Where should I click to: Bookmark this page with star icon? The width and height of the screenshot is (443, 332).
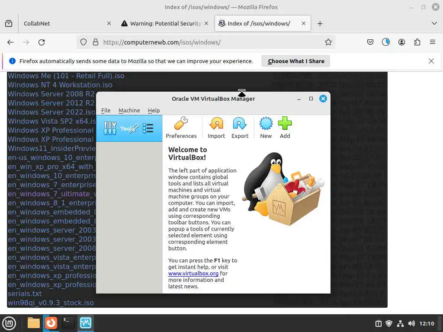click(x=328, y=42)
